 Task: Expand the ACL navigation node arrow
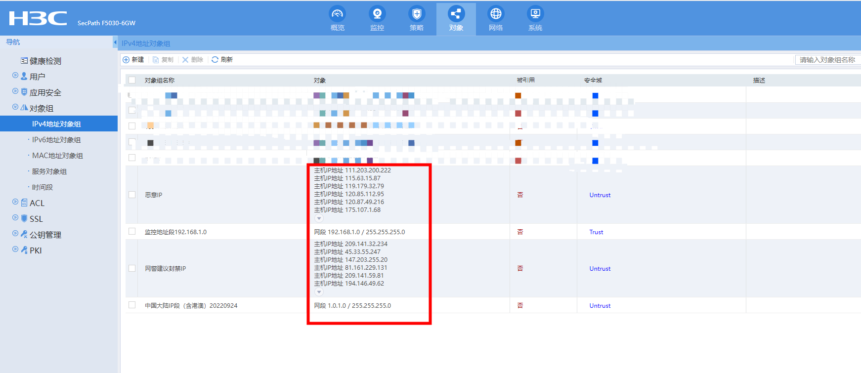15,202
